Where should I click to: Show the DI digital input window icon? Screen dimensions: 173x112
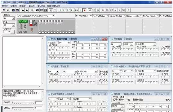pos(103,10)
